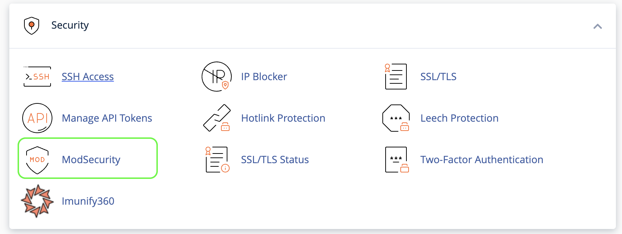The width and height of the screenshot is (622, 234).
Task: Open the Manage API Tokens link
Action: point(107,118)
